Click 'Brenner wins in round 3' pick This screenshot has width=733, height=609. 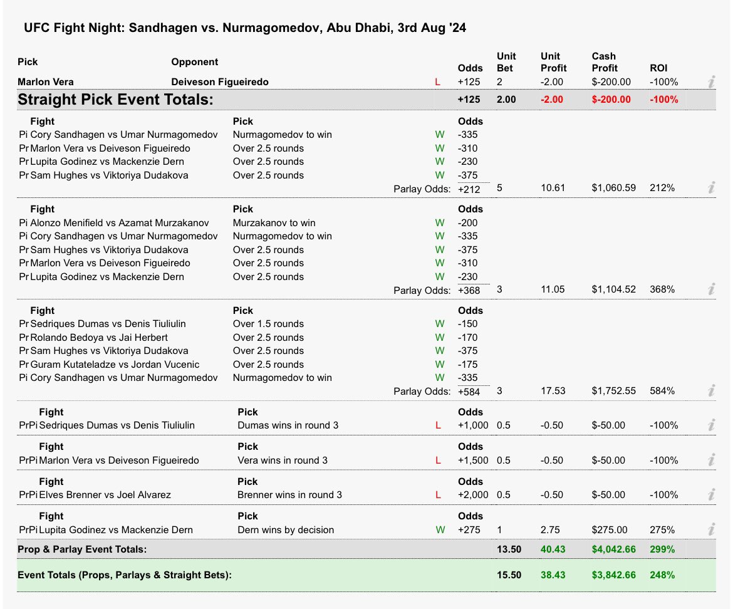[x=289, y=495]
